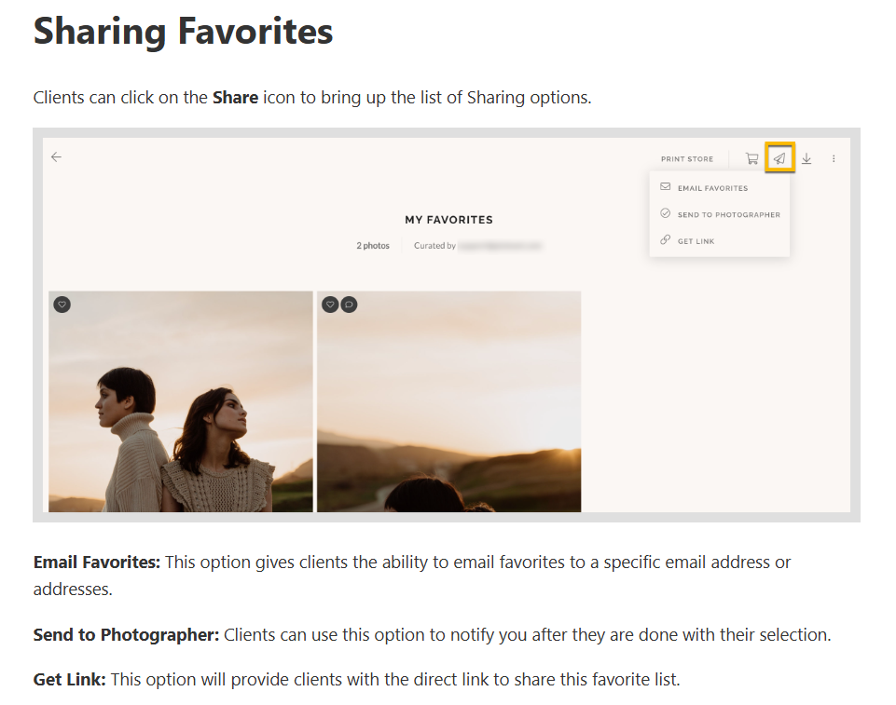Click the My Favorites heading

point(448,220)
